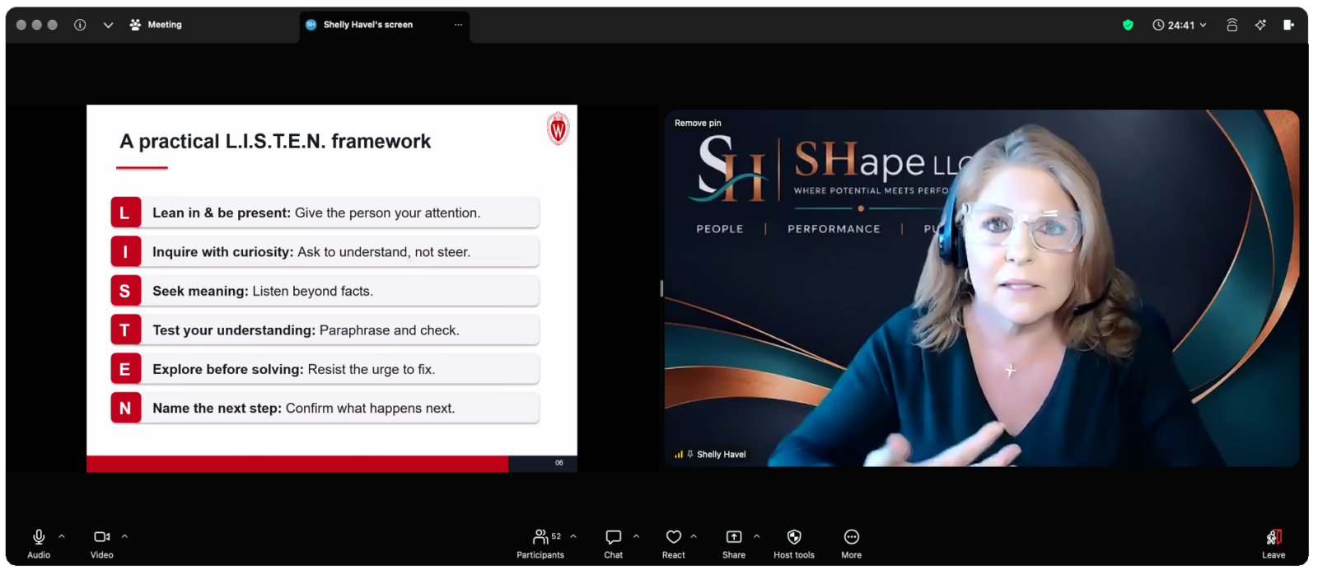
Task: Open Host tools shield icon
Action: tap(794, 537)
